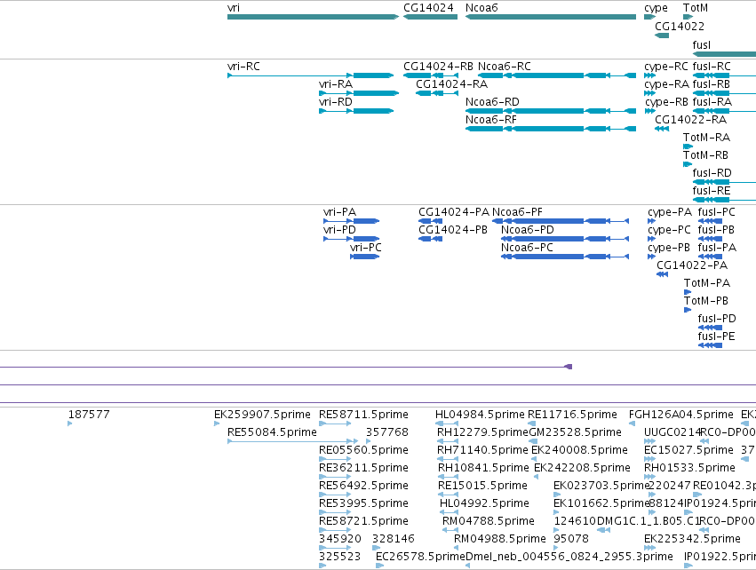Screen dimensions: 756x570
Task: Select the CG14024 gene feature
Action: pos(430,17)
